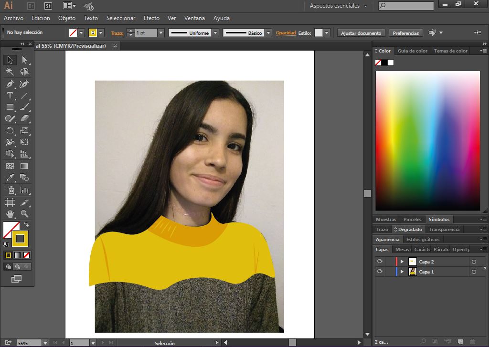Choose the Hand tool

10,214
